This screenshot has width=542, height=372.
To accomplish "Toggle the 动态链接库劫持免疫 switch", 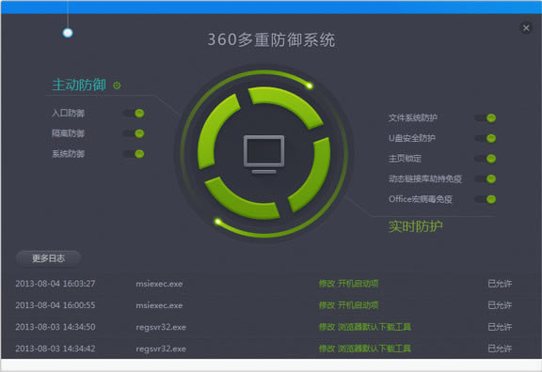I will pos(486,178).
